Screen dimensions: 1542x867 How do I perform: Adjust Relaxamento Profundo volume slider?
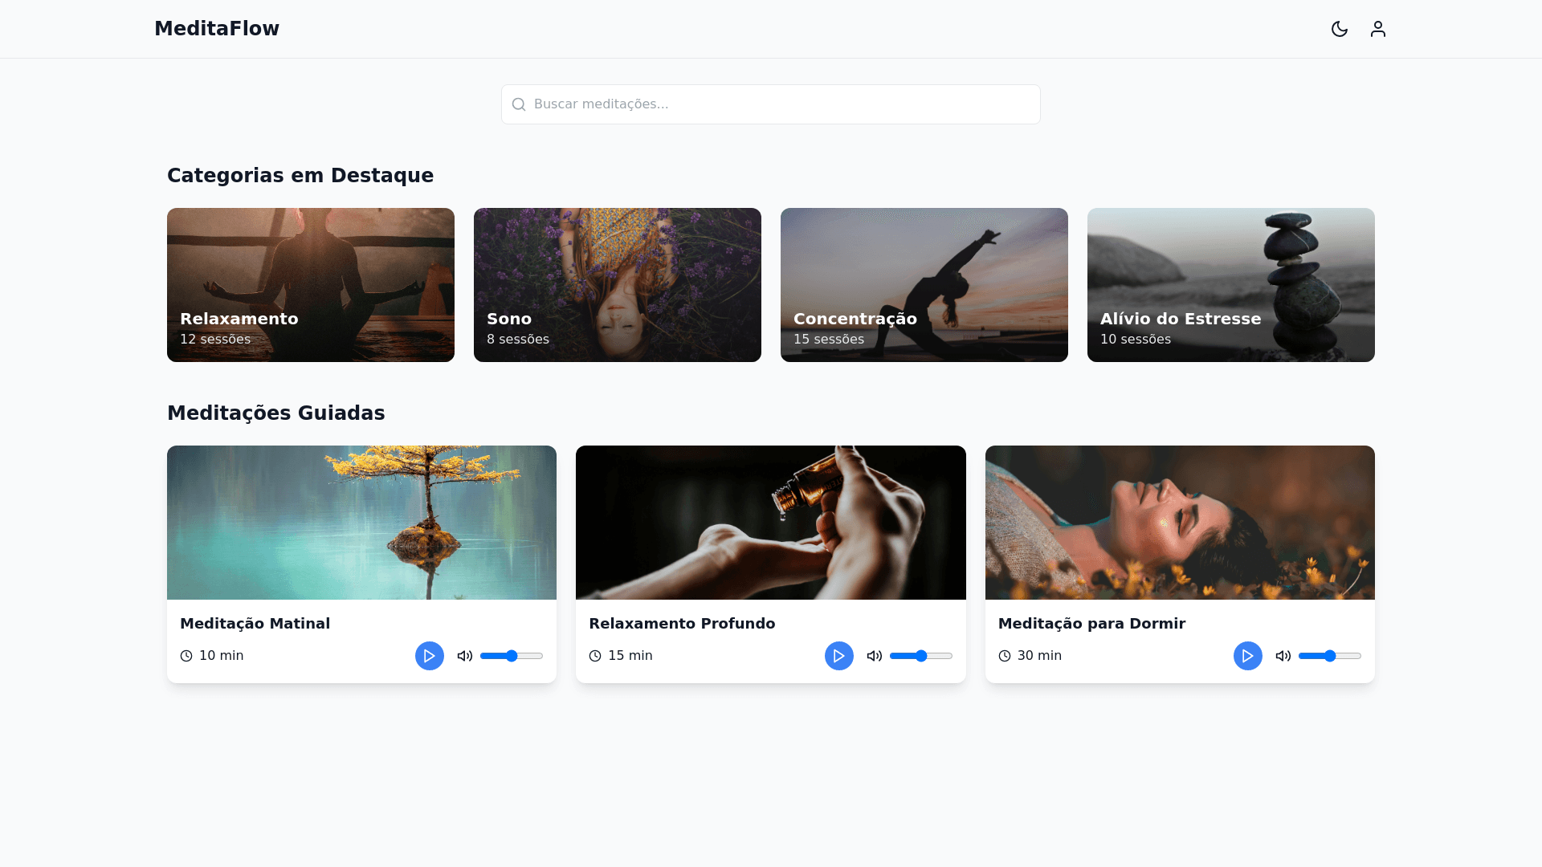(x=920, y=656)
